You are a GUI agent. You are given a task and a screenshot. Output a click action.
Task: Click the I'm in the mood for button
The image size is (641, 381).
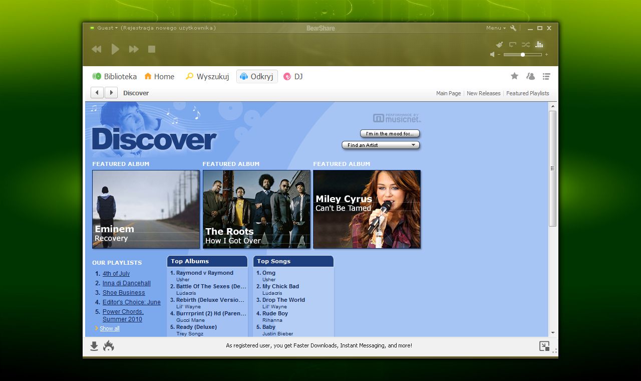pos(390,134)
